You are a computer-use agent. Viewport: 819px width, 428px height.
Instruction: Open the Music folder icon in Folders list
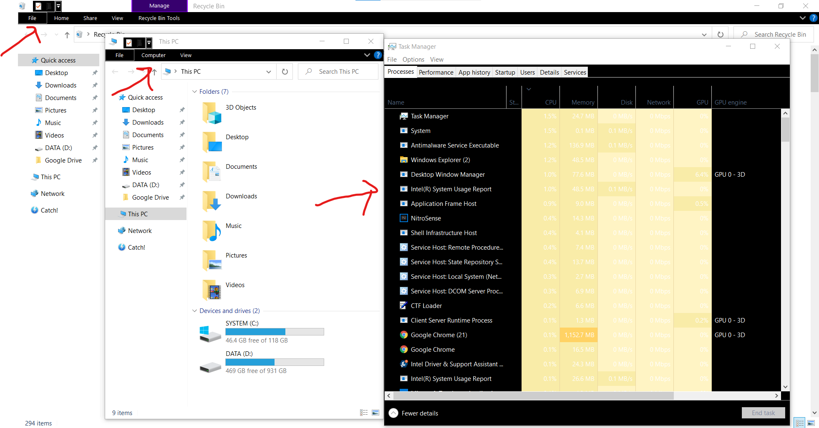pos(212,231)
